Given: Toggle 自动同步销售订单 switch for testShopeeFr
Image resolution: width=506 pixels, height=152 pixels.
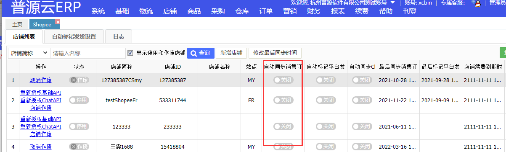Looking at the screenshot, I should point(283,100).
